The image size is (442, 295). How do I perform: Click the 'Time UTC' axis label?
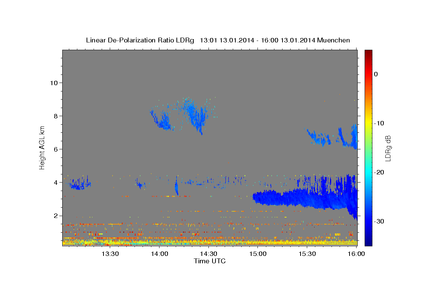pyautogui.click(x=210, y=261)
